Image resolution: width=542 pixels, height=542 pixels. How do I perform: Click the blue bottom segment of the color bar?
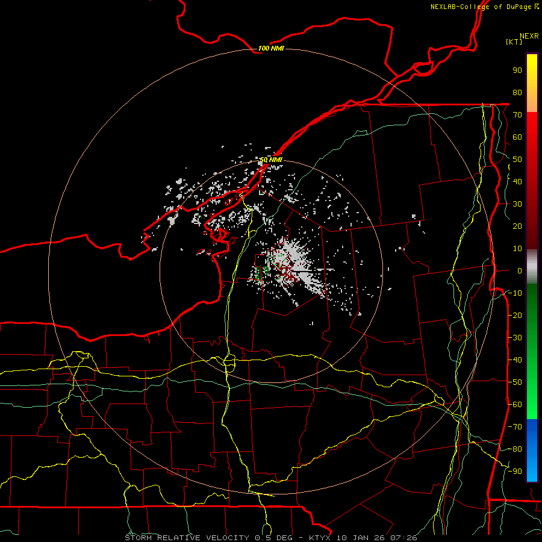click(x=532, y=450)
